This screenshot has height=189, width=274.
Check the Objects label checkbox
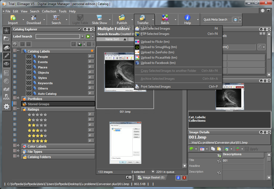tap(15, 71)
